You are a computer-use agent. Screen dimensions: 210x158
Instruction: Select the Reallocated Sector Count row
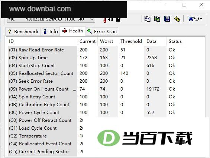pos(106,73)
